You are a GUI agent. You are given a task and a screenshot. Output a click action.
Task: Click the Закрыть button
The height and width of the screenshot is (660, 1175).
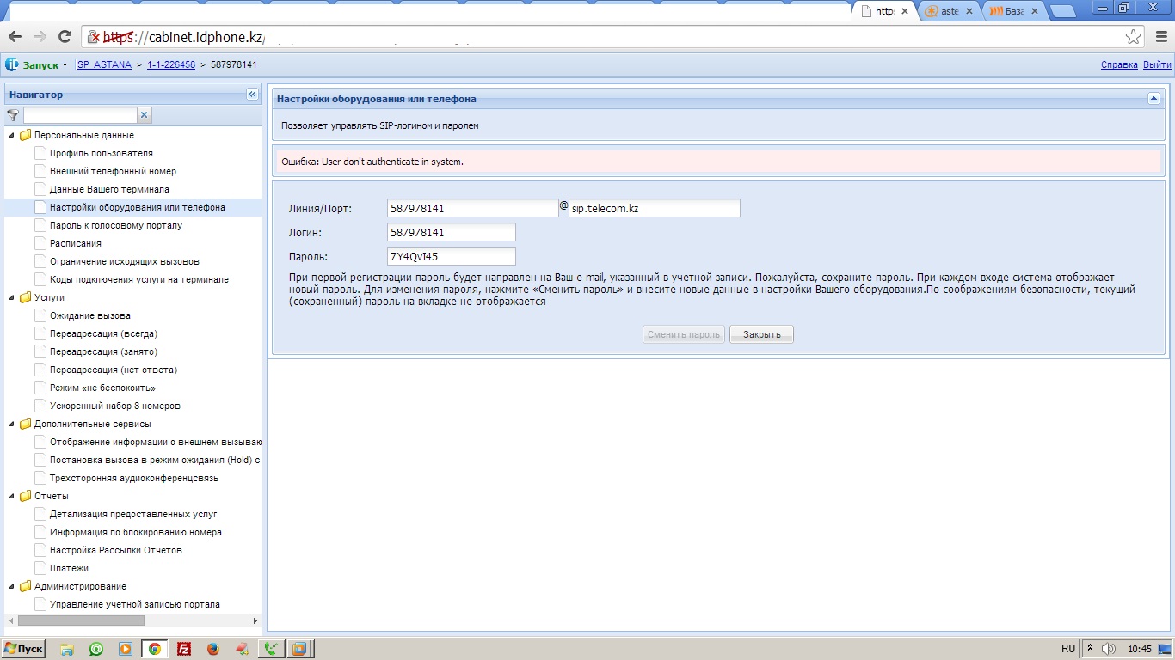[x=761, y=334]
